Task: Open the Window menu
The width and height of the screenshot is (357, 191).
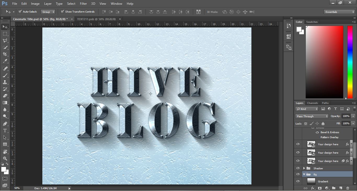Action: point(116,4)
